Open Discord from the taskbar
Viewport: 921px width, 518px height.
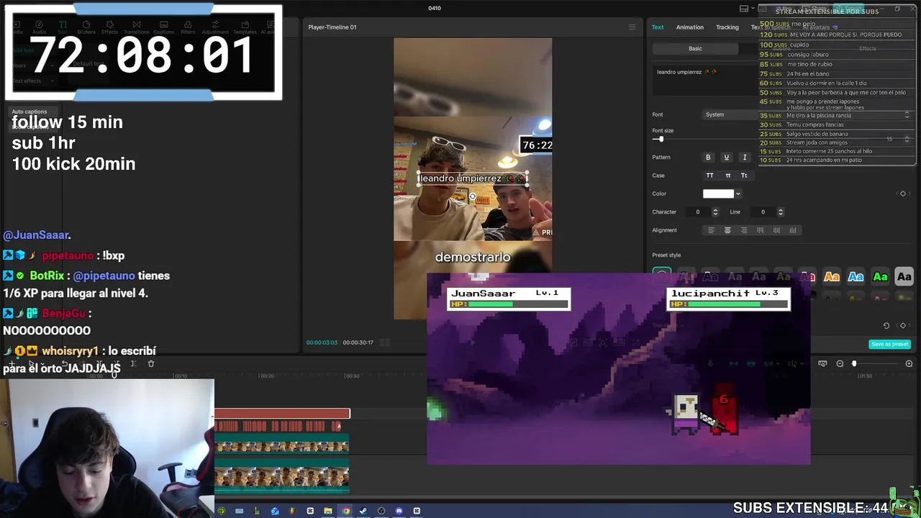(399, 511)
